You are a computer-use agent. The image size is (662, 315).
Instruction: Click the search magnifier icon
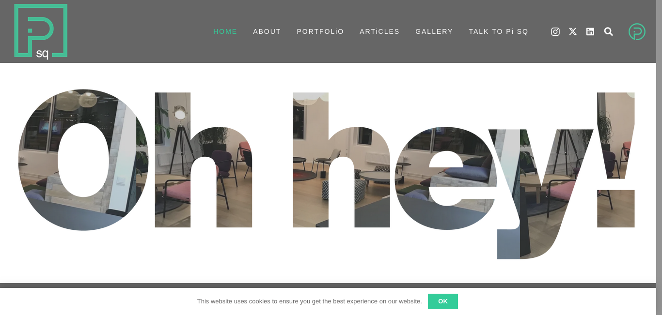609,31
